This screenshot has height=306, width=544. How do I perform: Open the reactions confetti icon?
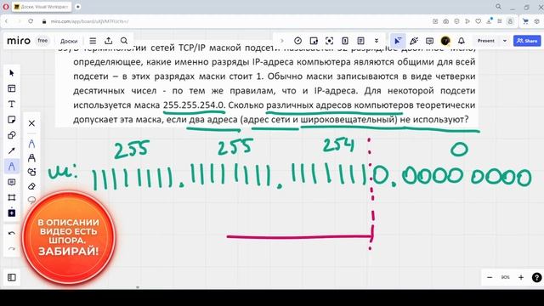(414, 41)
